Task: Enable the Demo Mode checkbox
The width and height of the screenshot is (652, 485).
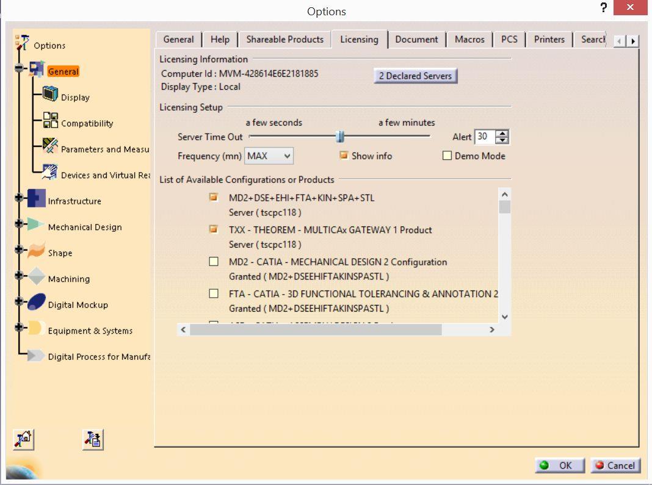Action: tap(447, 156)
